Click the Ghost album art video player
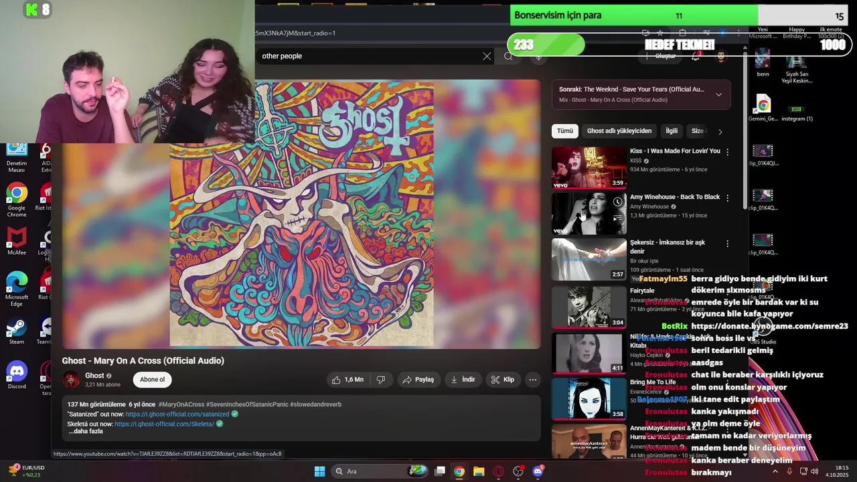This screenshot has width=857, height=482. click(x=301, y=214)
